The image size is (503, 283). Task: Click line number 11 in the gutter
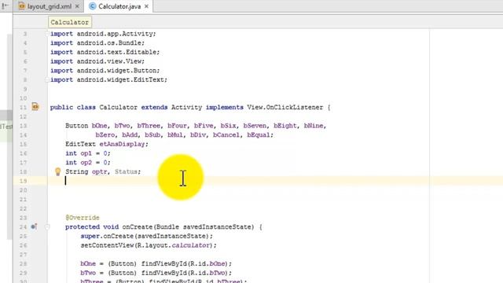[x=23, y=107]
